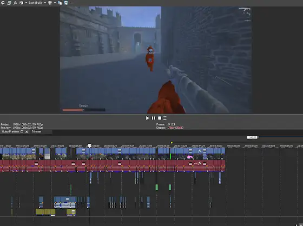Expand the overlays dropdown arrow
This screenshot has width=303, height=226.
click(x=55, y=3)
